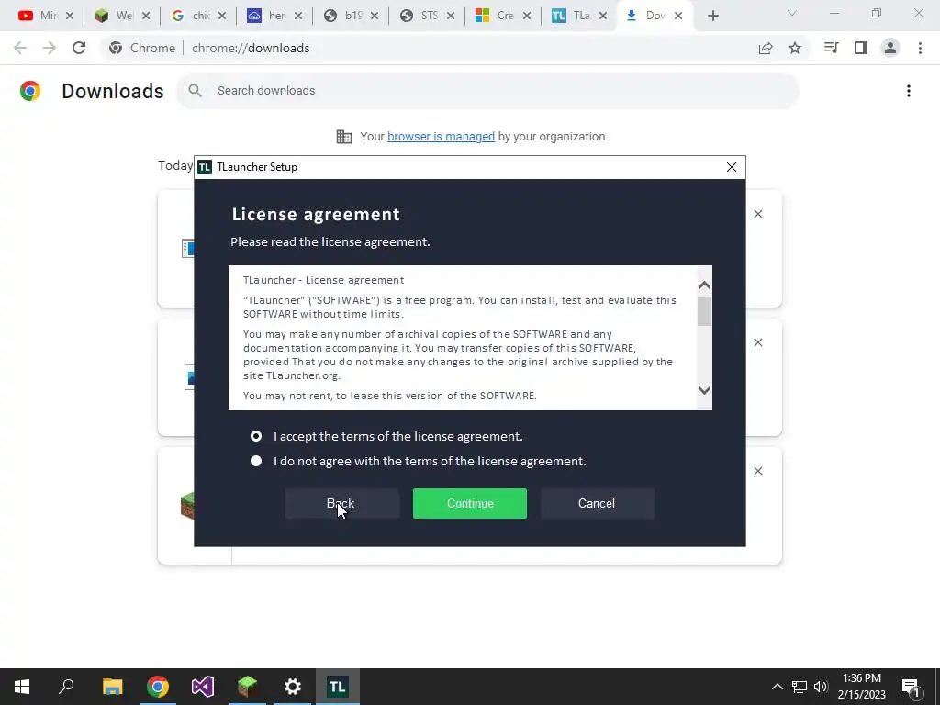Open File Explorer from taskbar
This screenshot has height=705, width=940.
pos(112,687)
